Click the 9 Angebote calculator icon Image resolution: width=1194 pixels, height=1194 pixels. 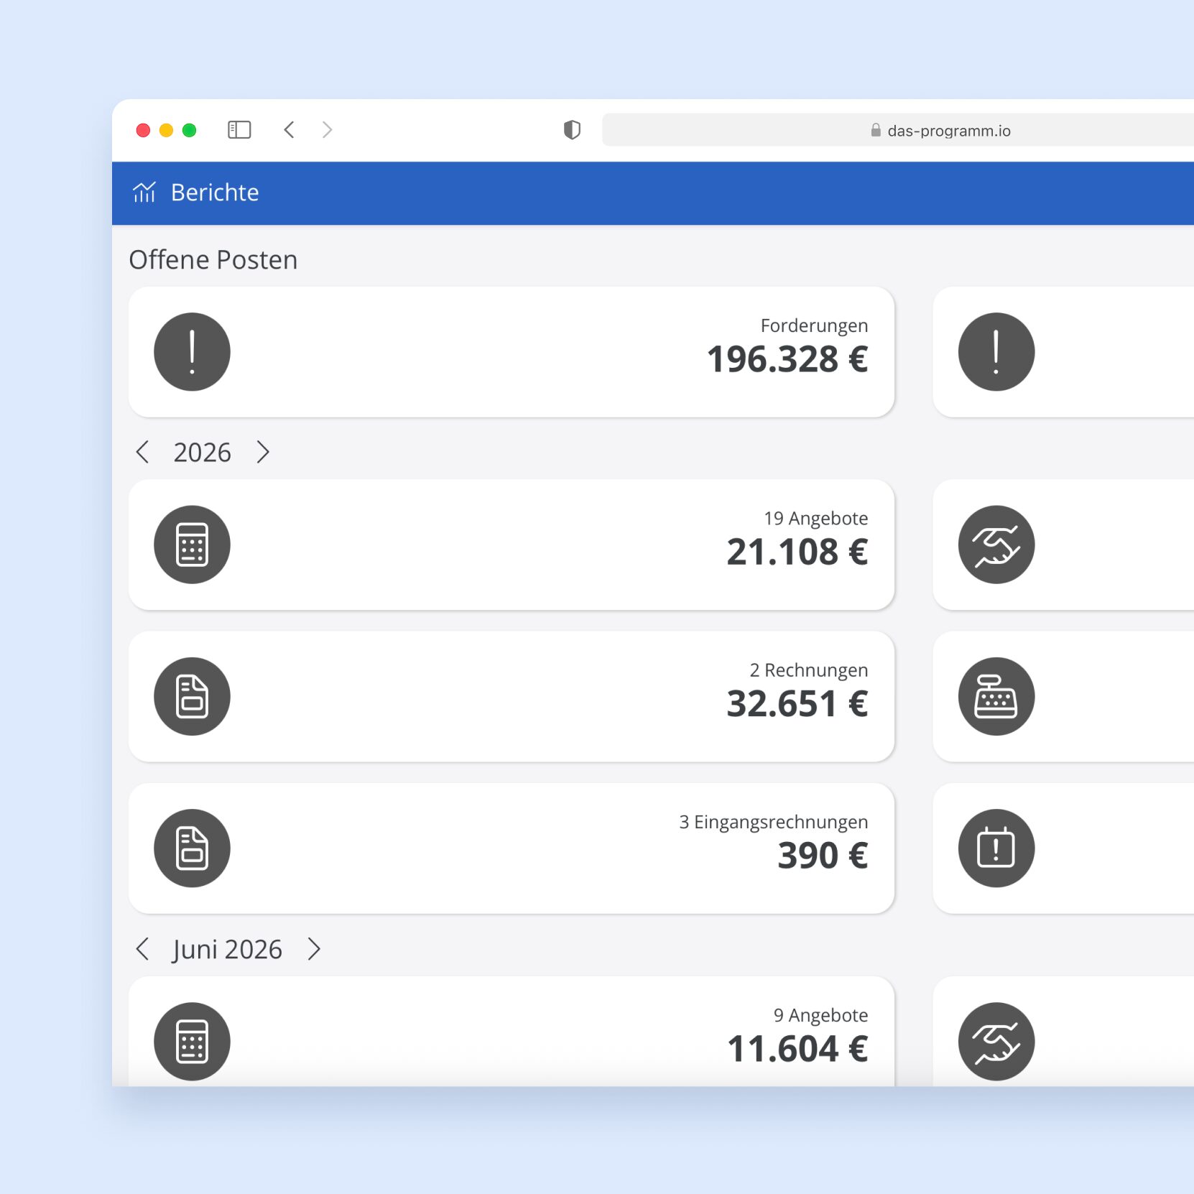pyautogui.click(x=192, y=1041)
